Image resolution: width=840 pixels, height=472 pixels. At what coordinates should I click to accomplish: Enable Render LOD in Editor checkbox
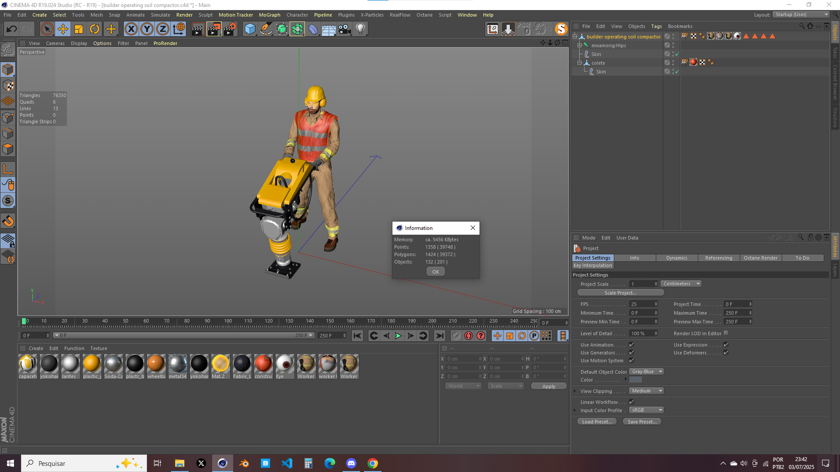pyautogui.click(x=726, y=333)
